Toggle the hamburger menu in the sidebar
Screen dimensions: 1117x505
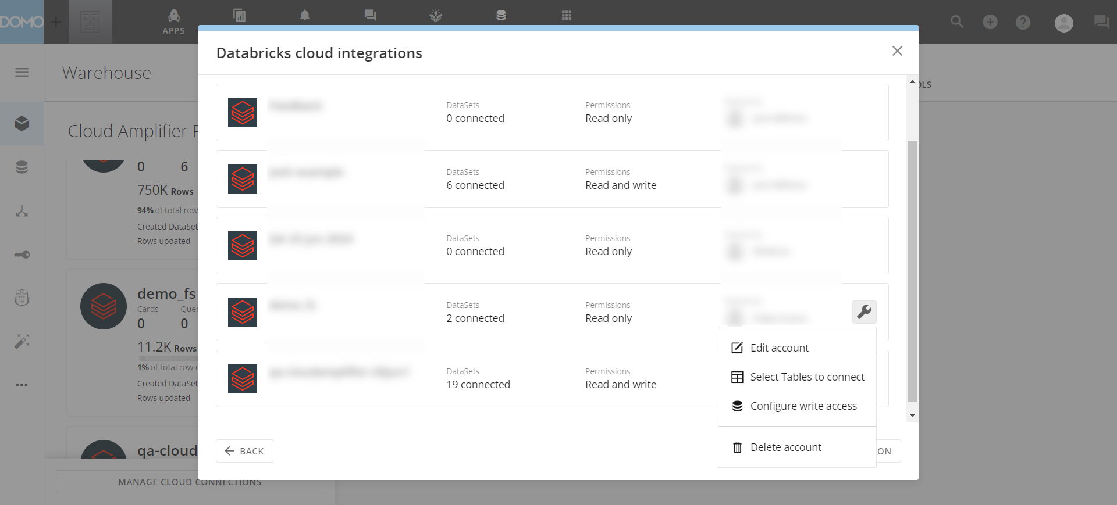tap(22, 73)
